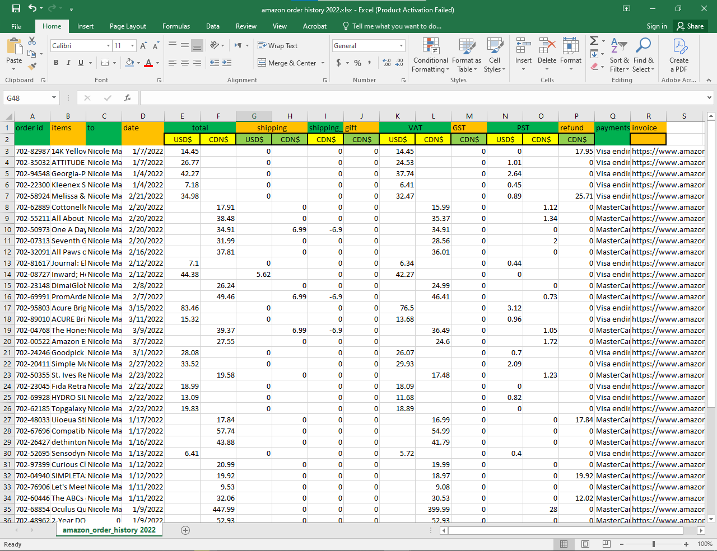Open Sort & Filter options
The width and height of the screenshot is (717, 551).
coord(619,56)
